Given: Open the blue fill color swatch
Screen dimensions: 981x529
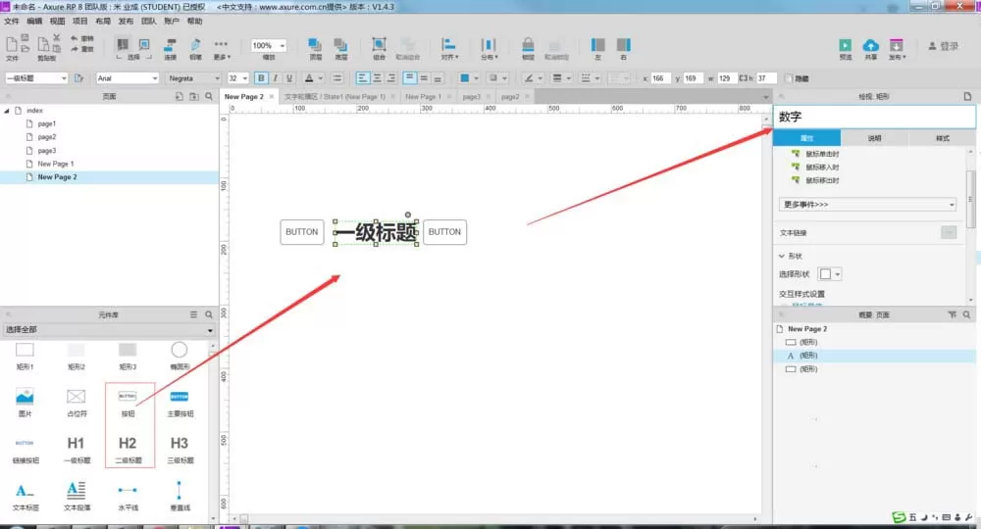Looking at the screenshot, I should pyautogui.click(x=465, y=78).
